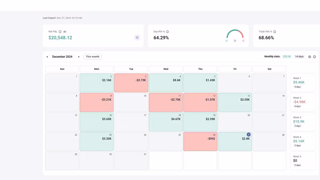
Task: Click the purple icon in Net P&L card
Action: 137,38
